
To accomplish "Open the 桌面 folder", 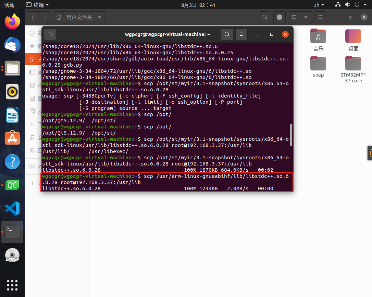I will 353,40.
